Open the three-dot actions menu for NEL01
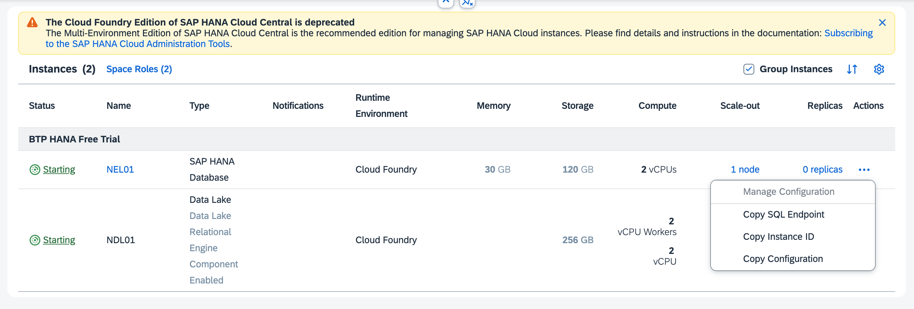The height and width of the screenshot is (309, 914). [x=864, y=170]
